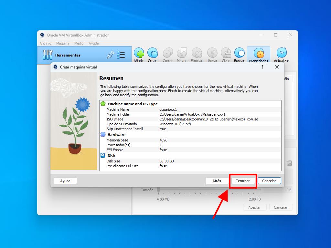Open Buscar from the toolbar
The width and height of the screenshot is (331, 248).
point(239,55)
